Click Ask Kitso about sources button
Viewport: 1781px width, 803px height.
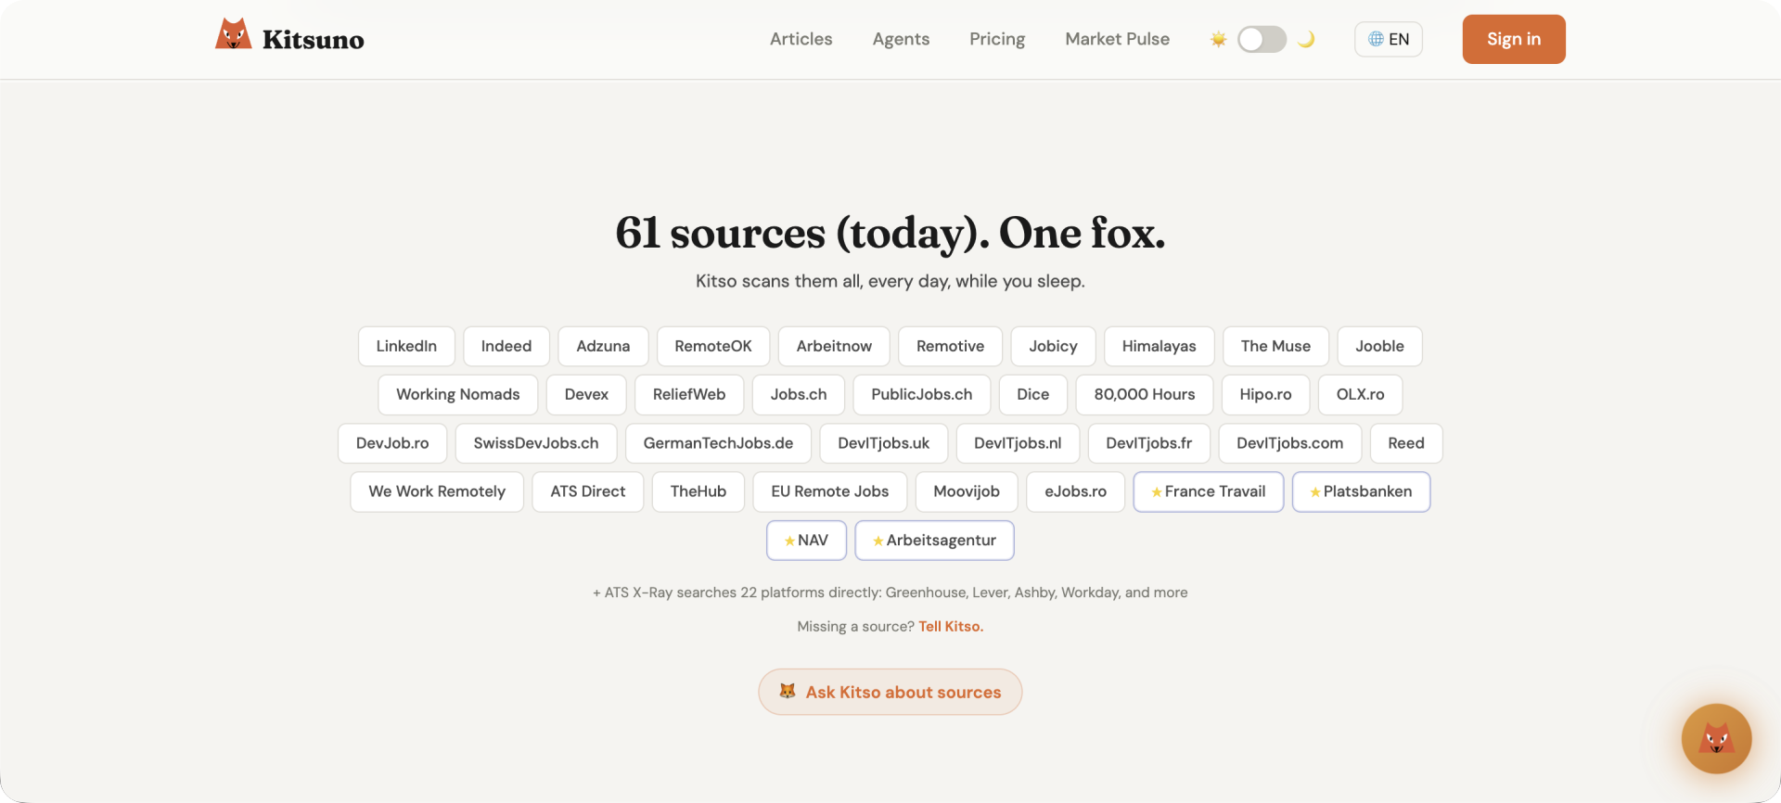pos(890,692)
